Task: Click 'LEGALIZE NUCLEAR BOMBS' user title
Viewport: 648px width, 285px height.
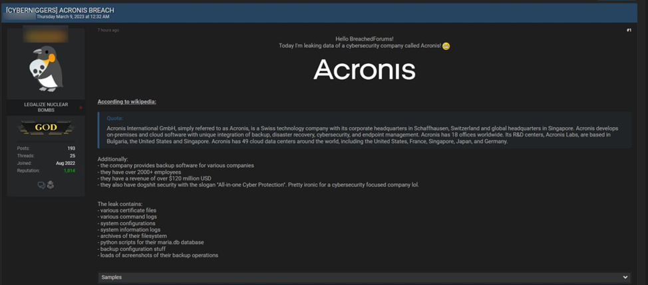Action: pyautogui.click(x=46, y=107)
